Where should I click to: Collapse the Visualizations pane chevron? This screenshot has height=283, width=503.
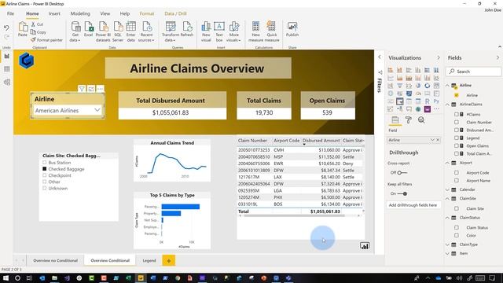click(439, 57)
